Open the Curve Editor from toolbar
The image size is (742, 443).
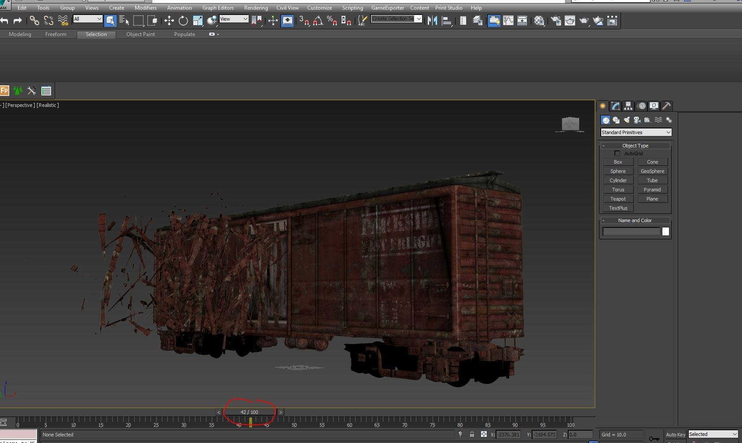508,21
